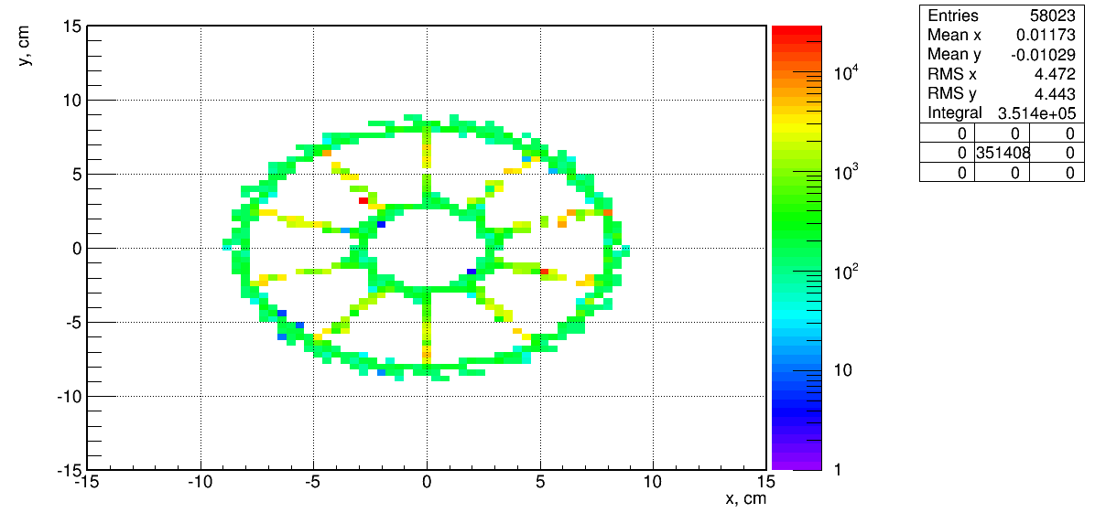Click the red top of the color palette
This screenshot has width=1095, height=523.
point(797,30)
